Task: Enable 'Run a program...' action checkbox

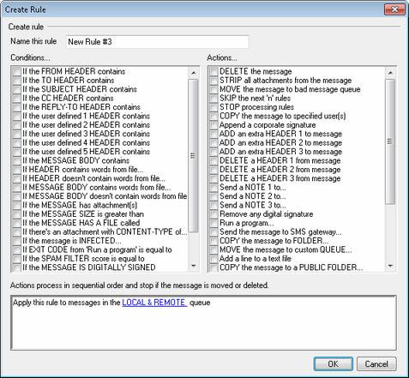Action: point(214,223)
